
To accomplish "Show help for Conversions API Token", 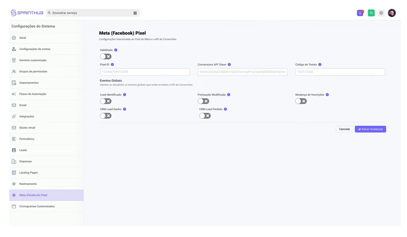I will pyautogui.click(x=229, y=64).
